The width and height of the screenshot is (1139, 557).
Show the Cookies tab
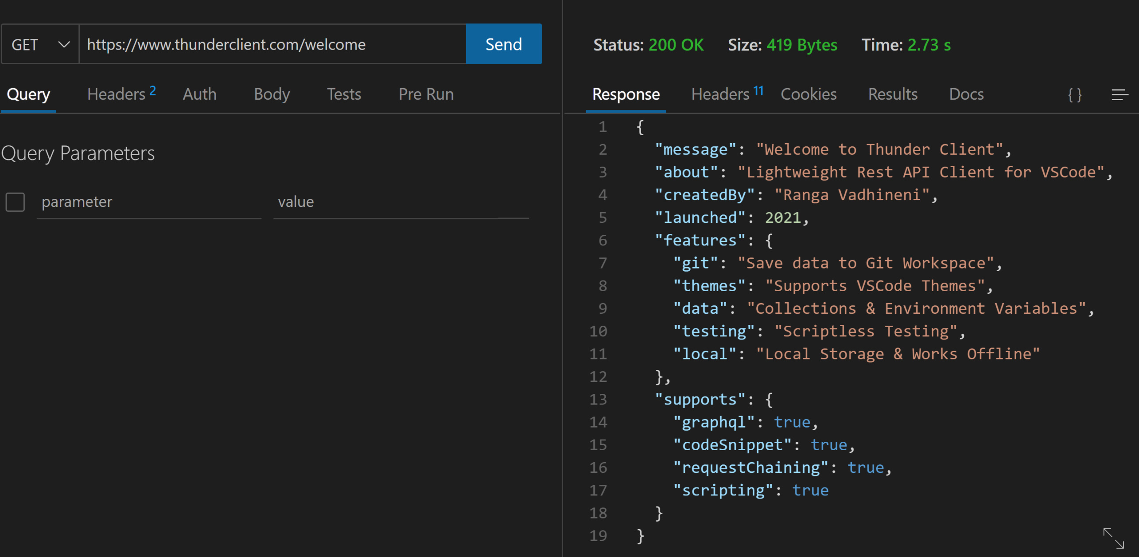pos(808,94)
